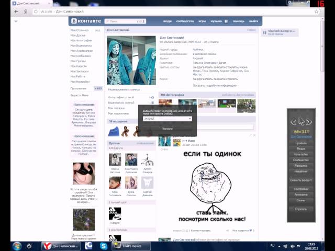The width and height of the screenshot is (335, 251).
Task: Click the Профиль button in the bot panel
Action: [301, 143]
